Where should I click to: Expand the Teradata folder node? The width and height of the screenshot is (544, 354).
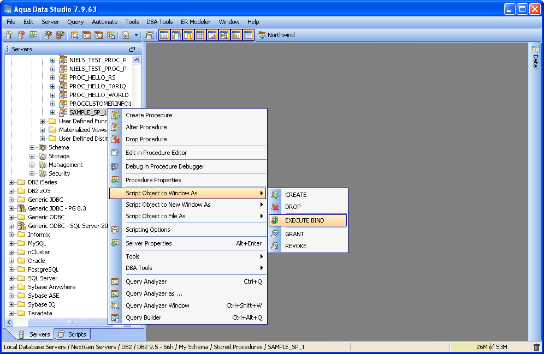(11, 313)
